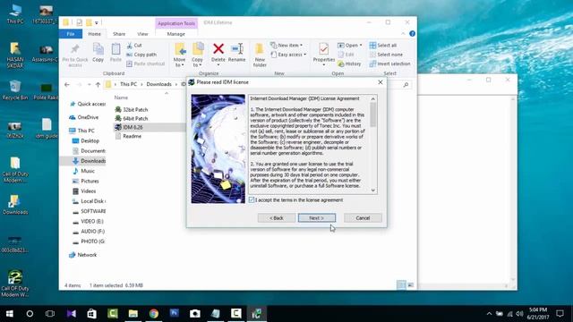Image resolution: width=573 pixels, height=322 pixels.
Task: Click the Back arrow in Explorer navigation
Action: point(67,84)
